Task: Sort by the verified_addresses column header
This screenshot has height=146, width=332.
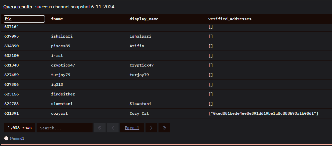Action: coord(230,19)
